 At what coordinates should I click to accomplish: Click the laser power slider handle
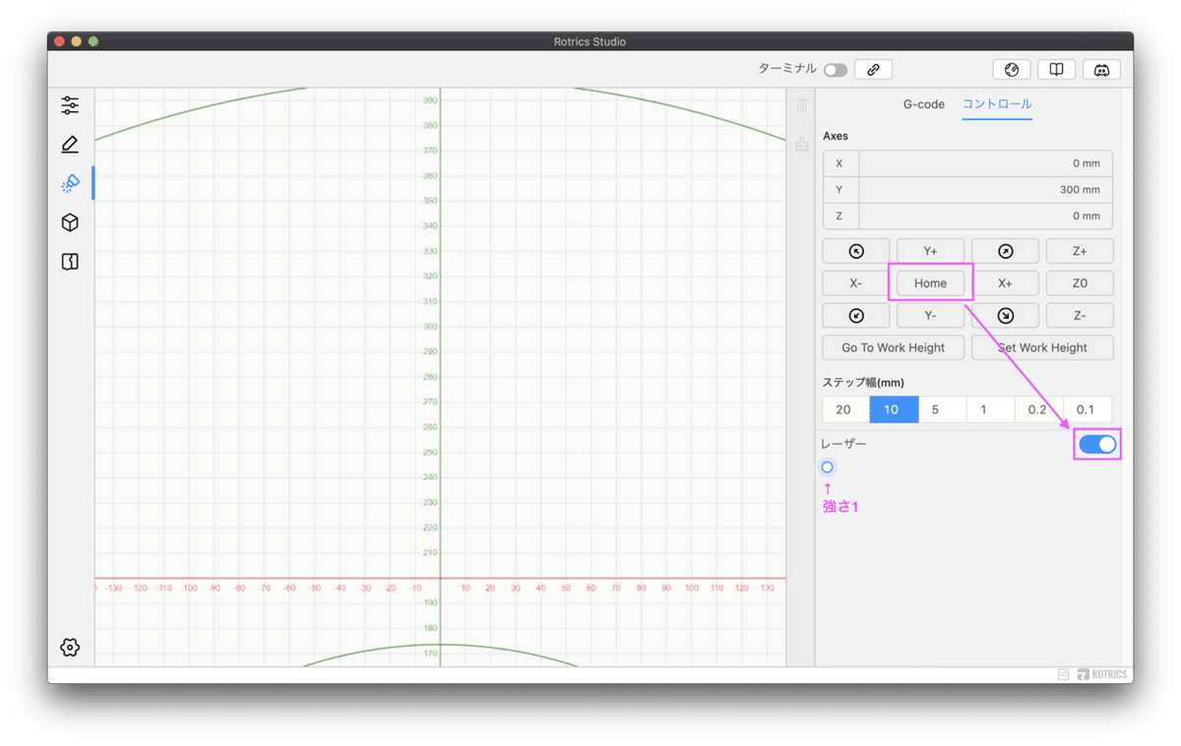[828, 467]
